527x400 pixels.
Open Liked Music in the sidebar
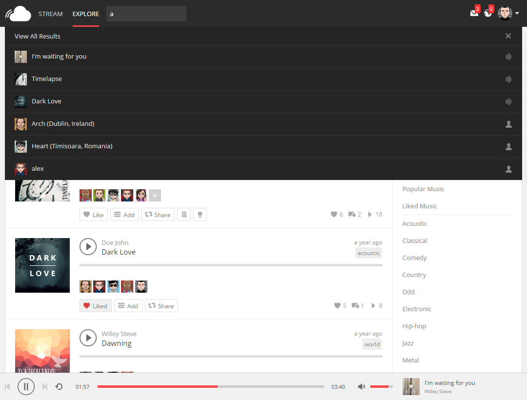[x=420, y=206]
